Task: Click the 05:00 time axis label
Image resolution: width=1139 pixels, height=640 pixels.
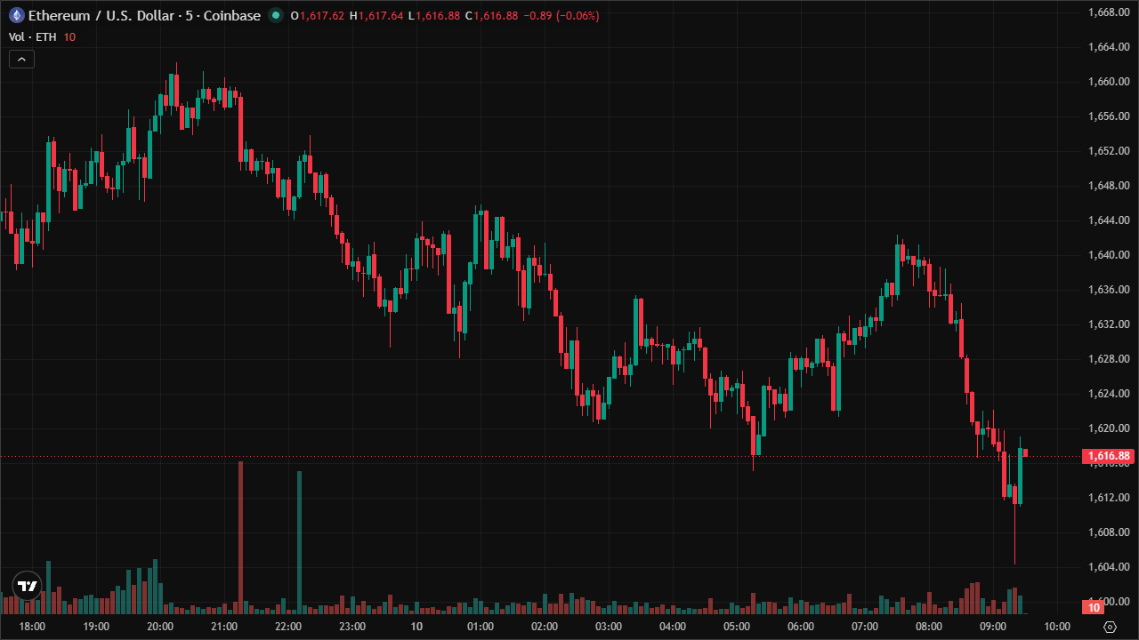Action: [x=737, y=627]
